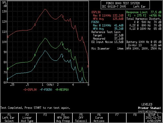Viewport: 163px width, 123px height.
Task: Click the empty F3 function key
Action: coord(45,118)
